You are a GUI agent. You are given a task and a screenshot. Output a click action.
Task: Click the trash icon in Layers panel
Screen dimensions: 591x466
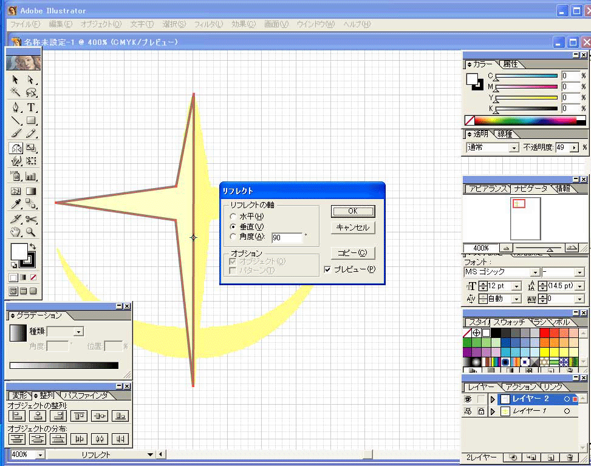[x=569, y=458]
